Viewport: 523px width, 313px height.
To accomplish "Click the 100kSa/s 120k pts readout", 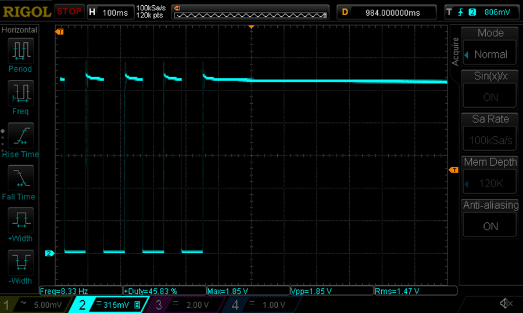I will click(151, 12).
